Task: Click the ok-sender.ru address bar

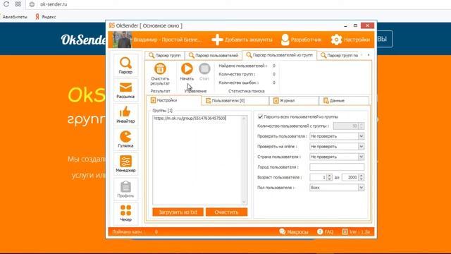Action: pyautogui.click(x=54, y=4)
